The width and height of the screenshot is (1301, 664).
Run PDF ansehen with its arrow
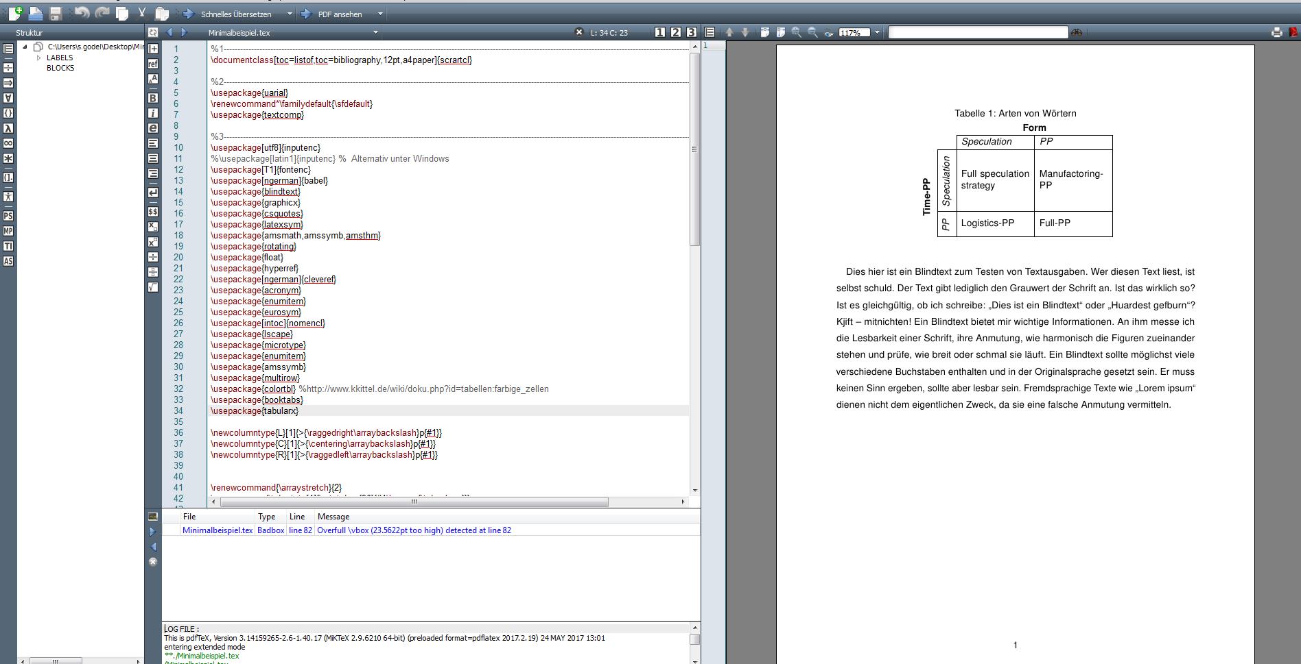pyautogui.click(x=306, y=14)
